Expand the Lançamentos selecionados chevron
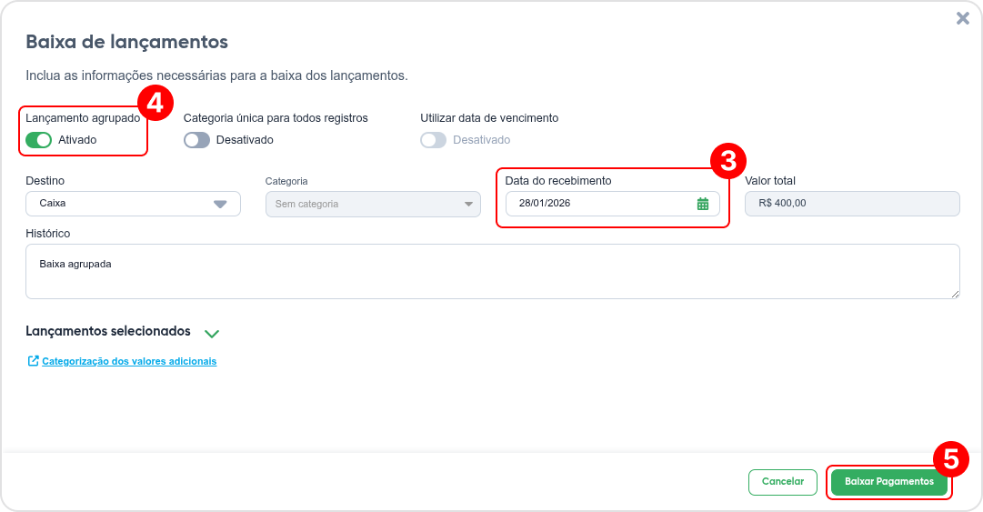The width and height of the screenshot is (983, 512). pos(212,334)
